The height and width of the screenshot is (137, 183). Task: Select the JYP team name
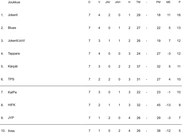click(x=11, y=117)
